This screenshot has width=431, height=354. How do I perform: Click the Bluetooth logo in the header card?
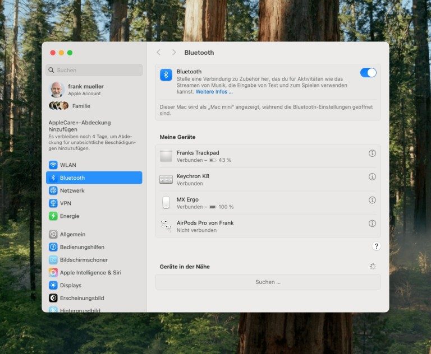166,75
